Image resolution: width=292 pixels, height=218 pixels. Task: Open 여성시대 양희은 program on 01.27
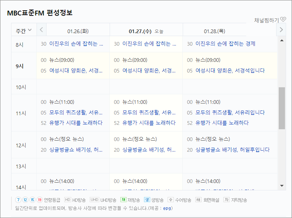pos(149,71)
